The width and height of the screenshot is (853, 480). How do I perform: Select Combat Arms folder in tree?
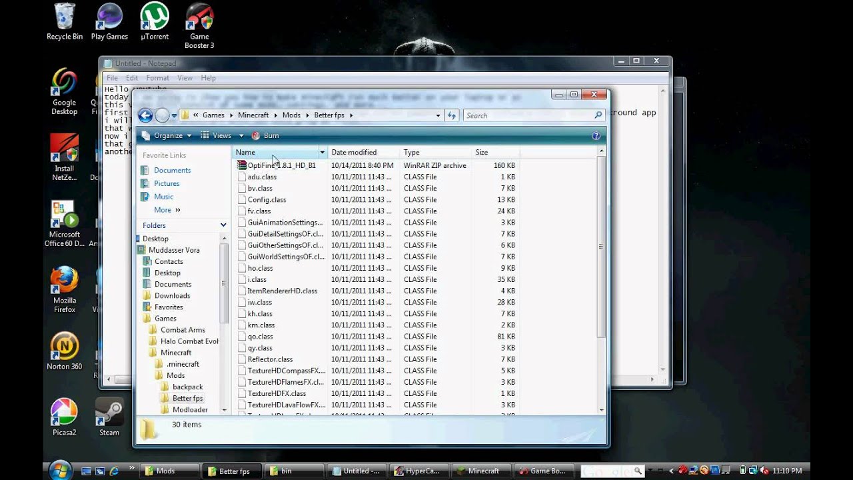[183, 330]
